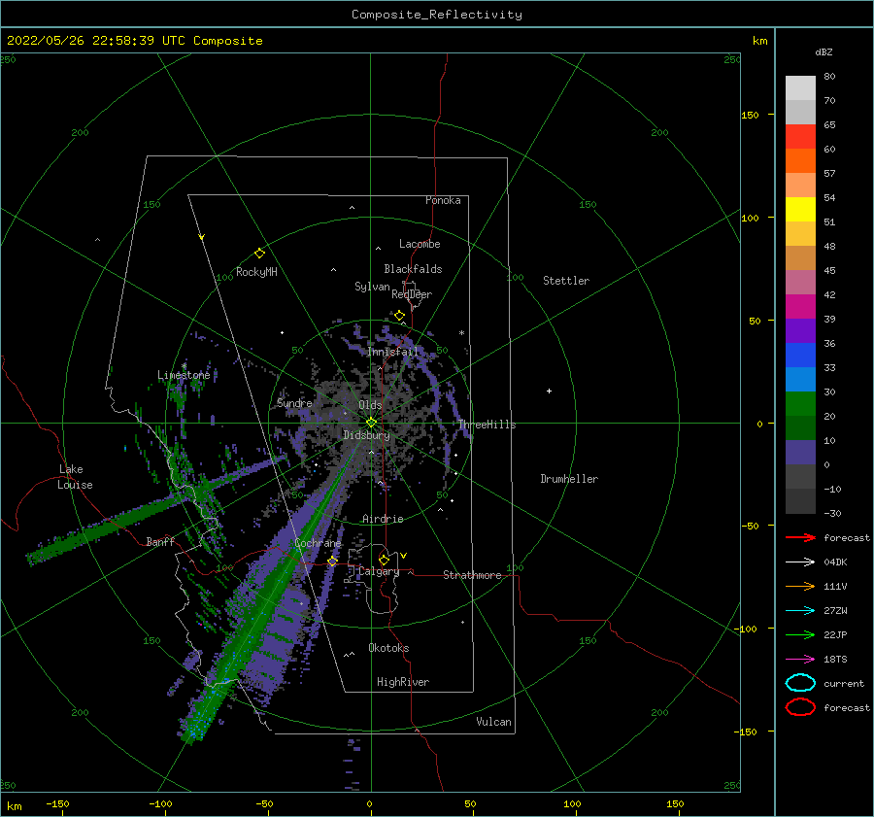Click the white 04DK arrow legend icon

coord(800,562)
